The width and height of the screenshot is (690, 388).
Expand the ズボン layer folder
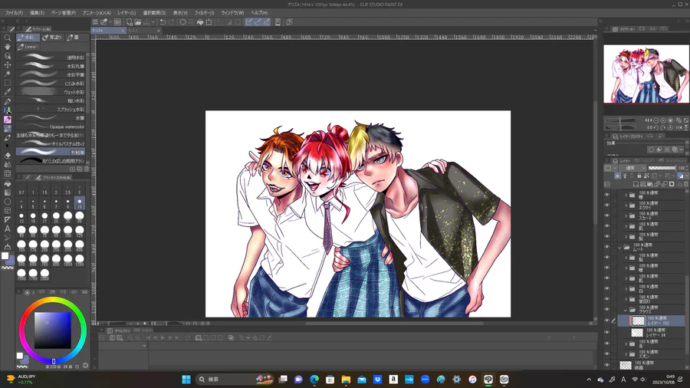point(626,354)
